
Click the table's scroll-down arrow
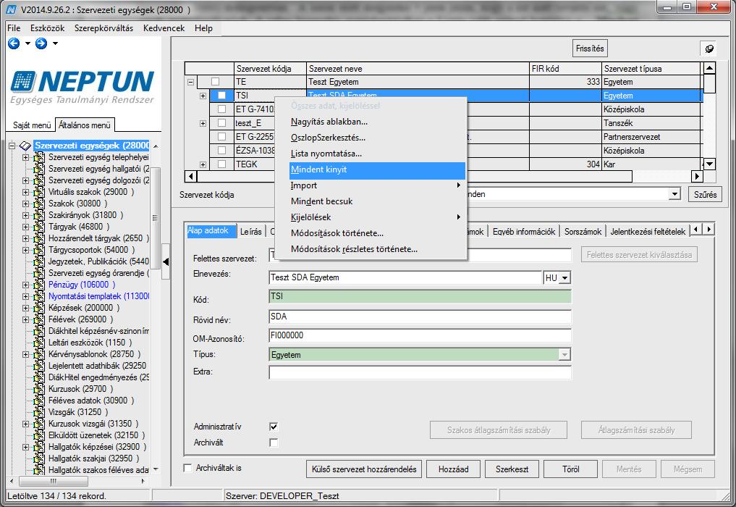[x=710, y=164]
